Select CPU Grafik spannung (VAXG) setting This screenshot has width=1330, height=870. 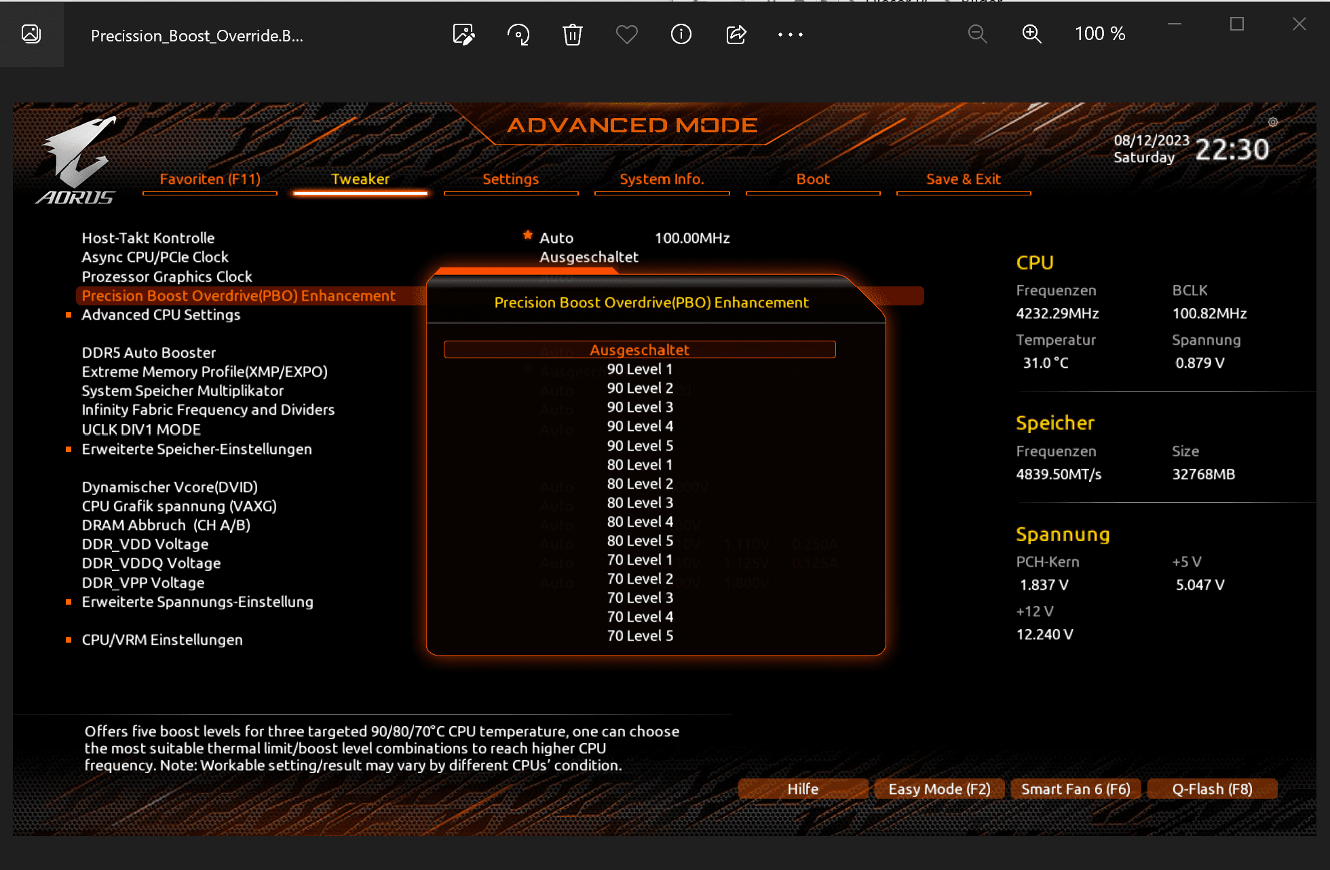click(x=179, y=506)
